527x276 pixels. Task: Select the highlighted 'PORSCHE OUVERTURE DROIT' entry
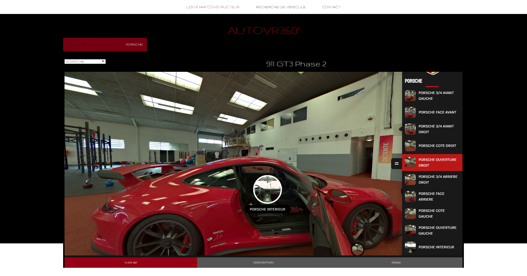click(x=432, y=163)
